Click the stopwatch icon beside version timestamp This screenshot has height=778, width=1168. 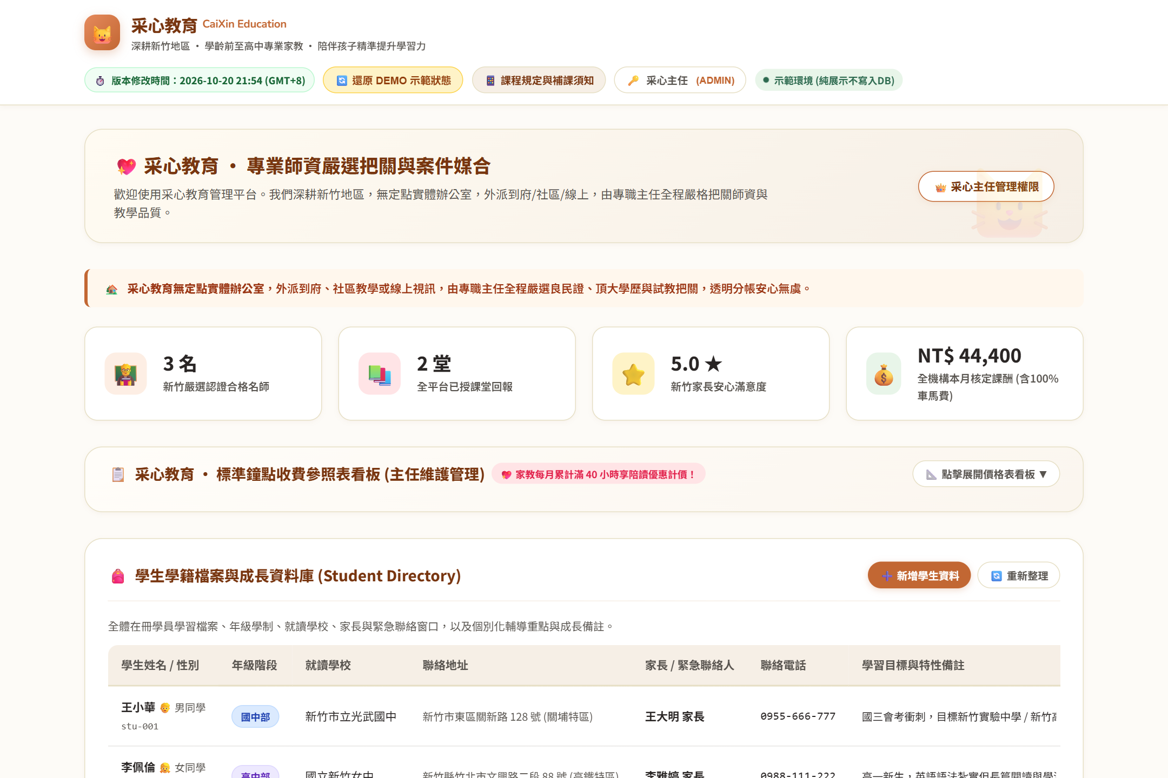point(100,81)
